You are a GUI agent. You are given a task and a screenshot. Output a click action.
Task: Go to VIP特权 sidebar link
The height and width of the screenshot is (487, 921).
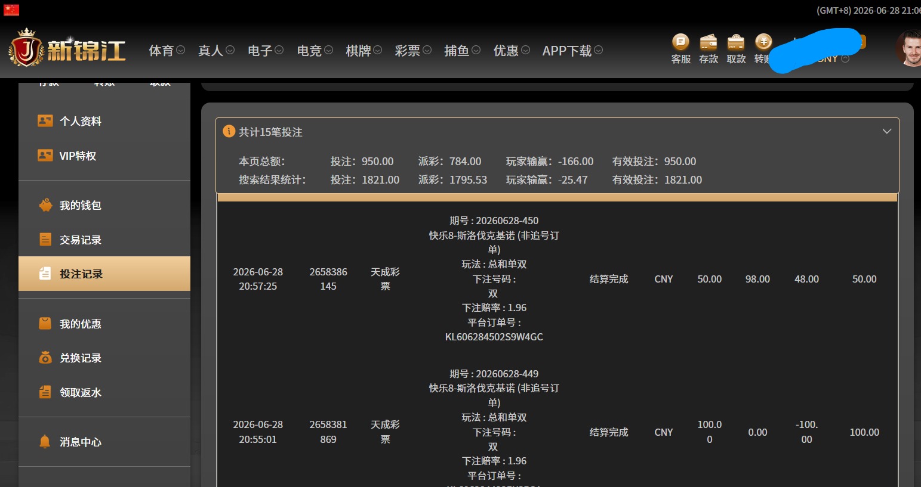(x=78, y=156)
